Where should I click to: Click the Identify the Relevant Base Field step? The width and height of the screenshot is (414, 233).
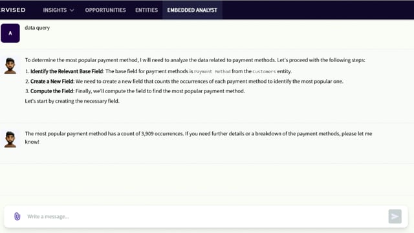click(67, 71)
